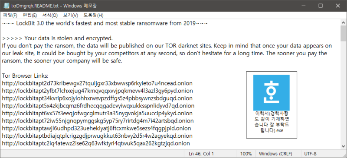Click the 'Tor Browser Links:' text line
The height and width of the screenshot is (158, 347).
tap(25, 76)
